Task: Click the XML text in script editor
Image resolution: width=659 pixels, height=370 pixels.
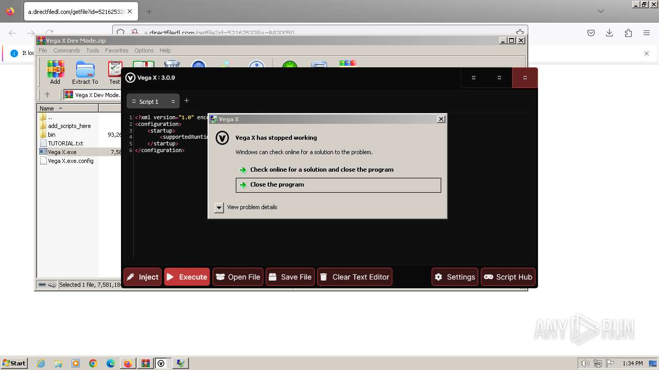Action: pos(172,134)
